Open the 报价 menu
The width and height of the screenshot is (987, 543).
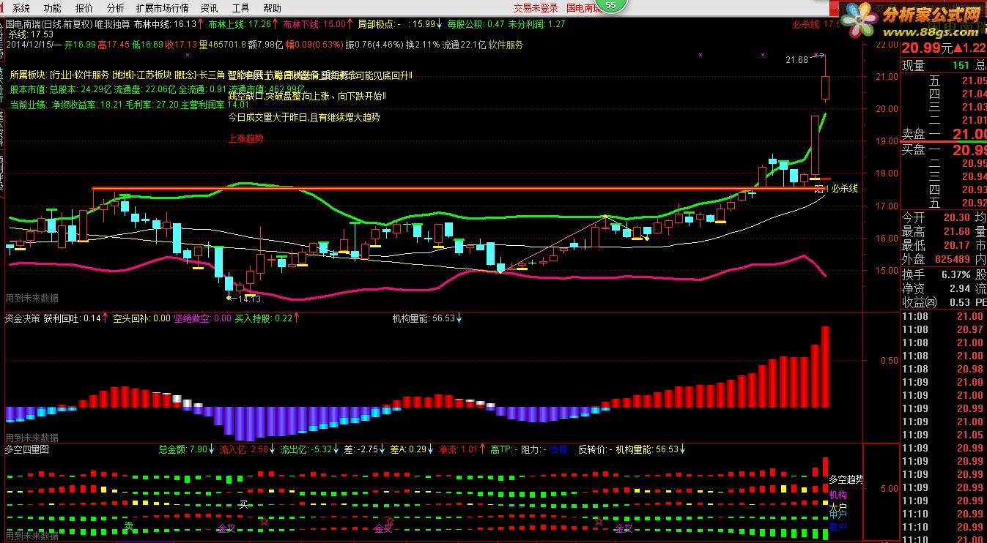84,8
